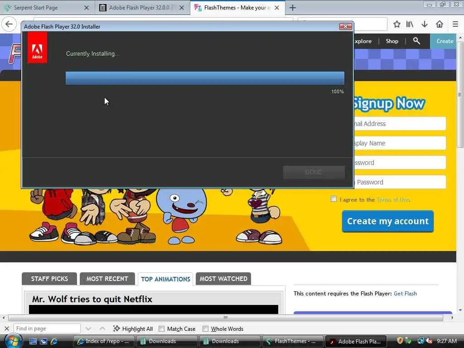Go to previous find result arrow

tap(102, 329)
